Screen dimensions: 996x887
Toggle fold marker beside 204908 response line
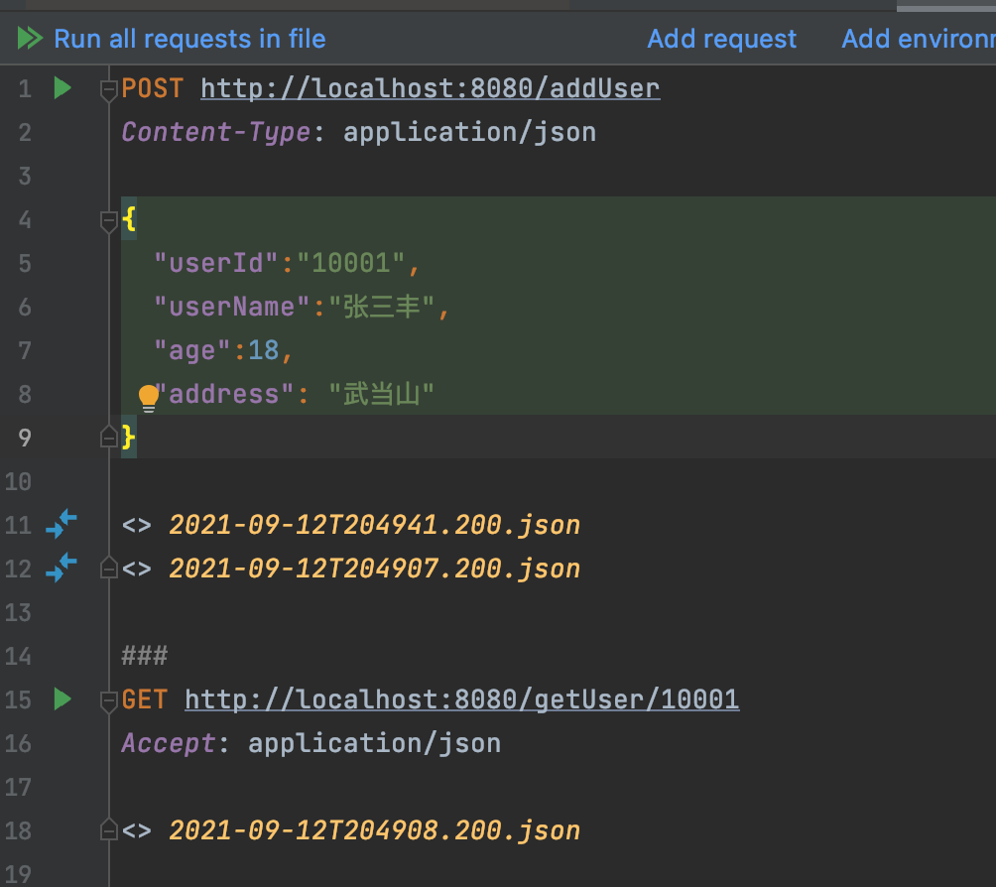[x=109, y=830]
